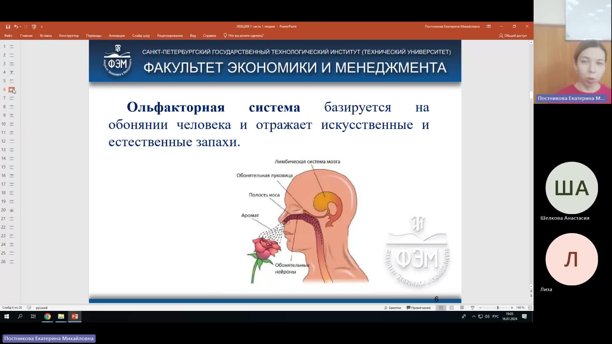Open File Explorer from taskbar

(61, 317)
